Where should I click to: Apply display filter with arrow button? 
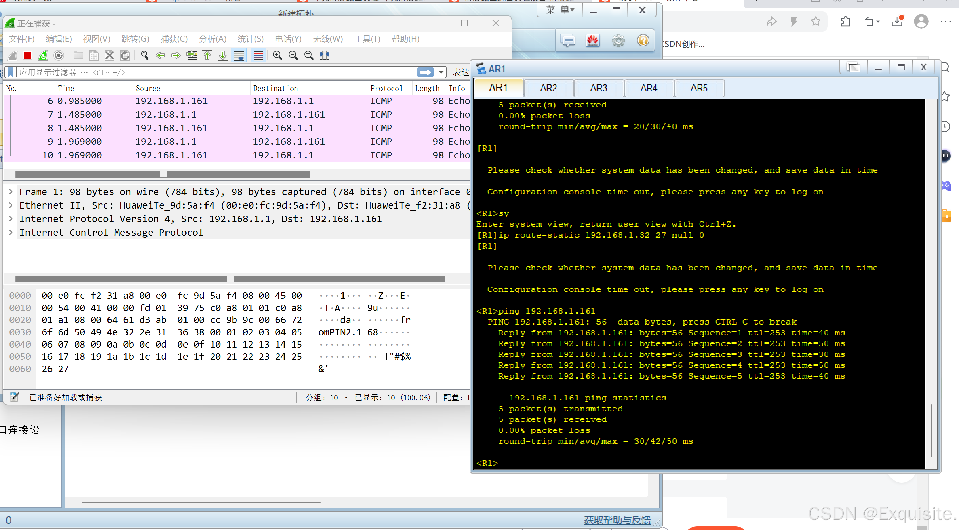pos(425,72)
